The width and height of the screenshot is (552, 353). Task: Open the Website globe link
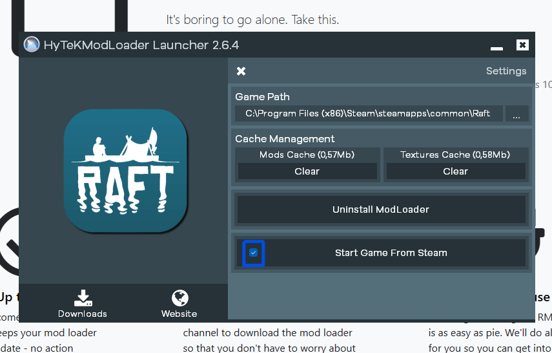point(179,304)
